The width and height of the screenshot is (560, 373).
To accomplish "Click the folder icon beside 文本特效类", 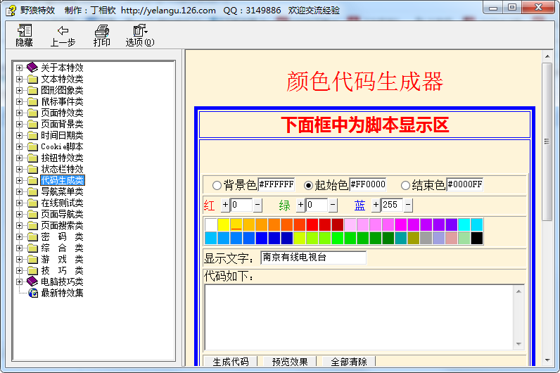I will point(32,79).
